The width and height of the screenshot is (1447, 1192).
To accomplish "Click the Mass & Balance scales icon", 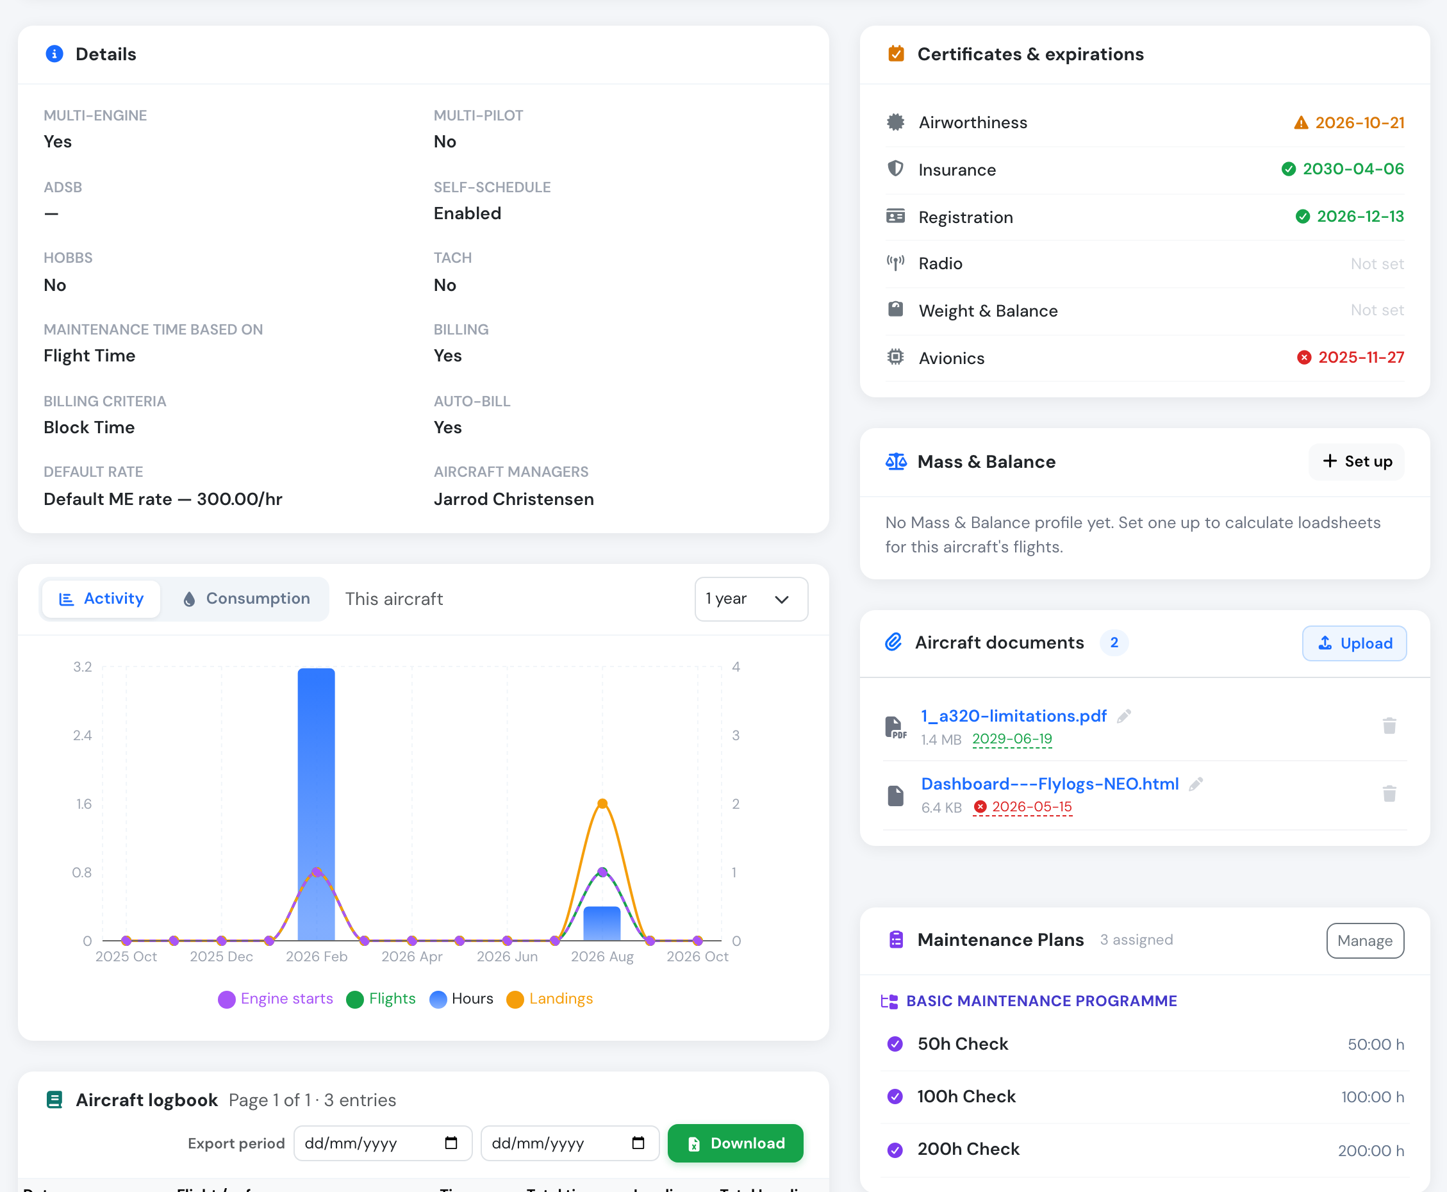I will 896,461.
